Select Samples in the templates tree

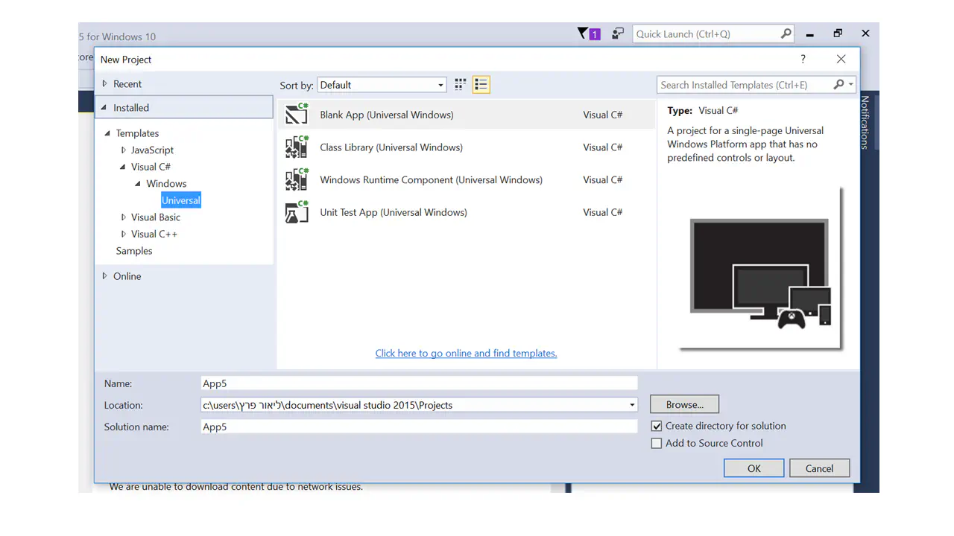click(x=134, y=251)
